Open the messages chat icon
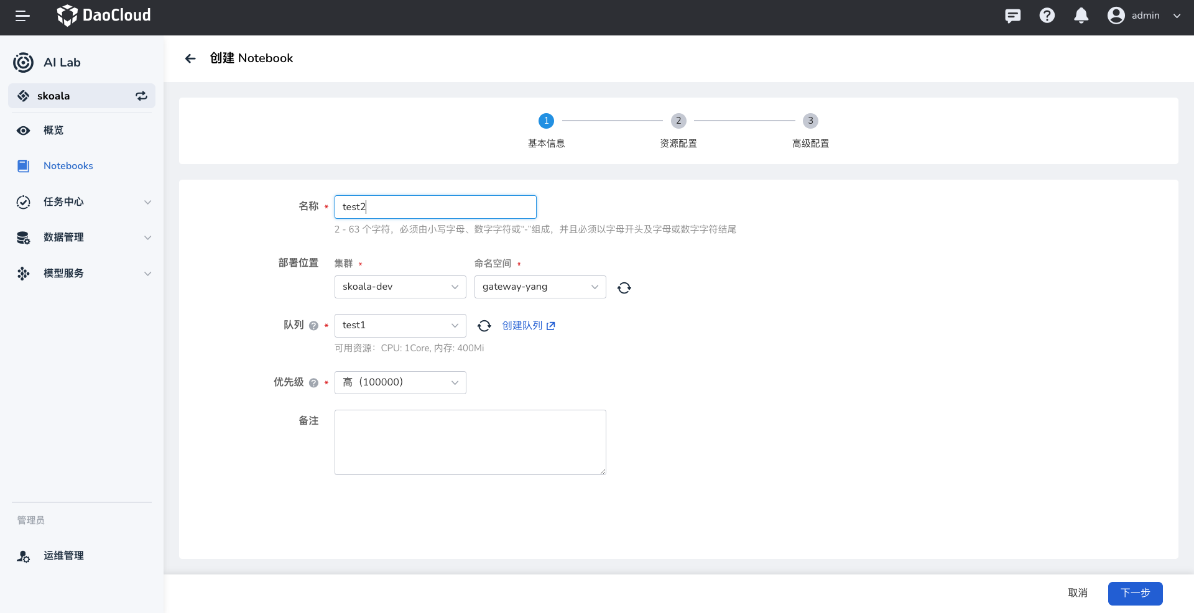Image resolution: width=1194 pixels, height=613 pixels. pos(1012,16)
